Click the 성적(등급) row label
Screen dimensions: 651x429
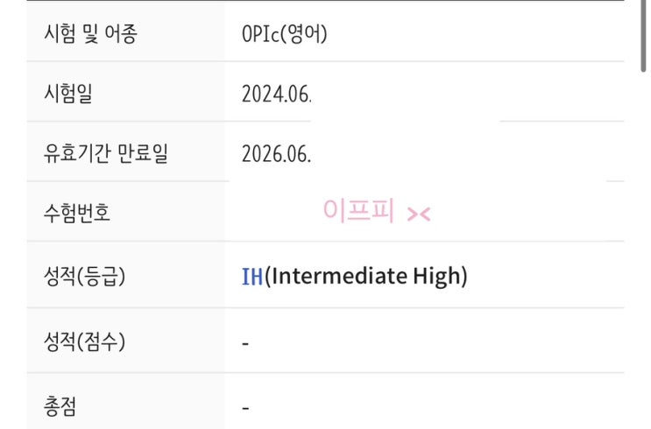[85, 278]
